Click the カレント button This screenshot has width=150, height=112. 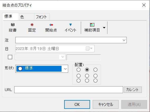coord(133,90)
